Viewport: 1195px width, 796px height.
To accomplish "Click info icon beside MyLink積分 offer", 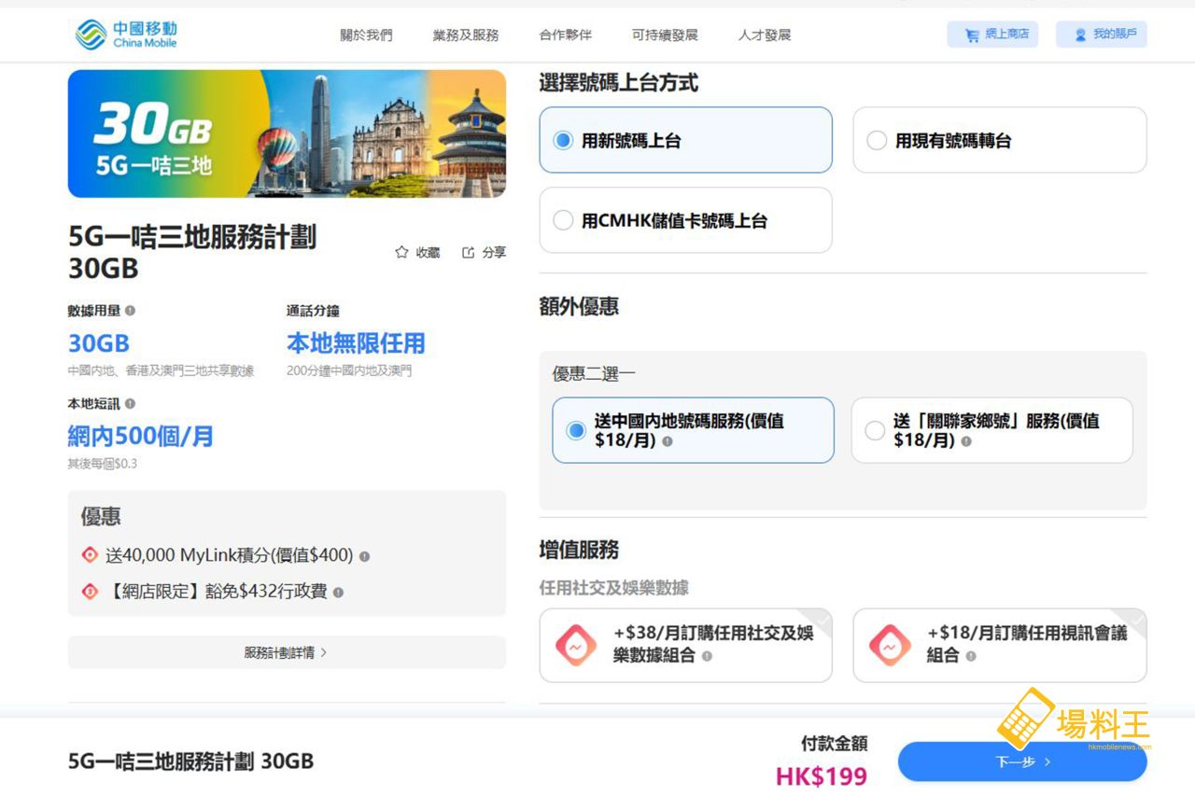I will [x=364, y=556].
